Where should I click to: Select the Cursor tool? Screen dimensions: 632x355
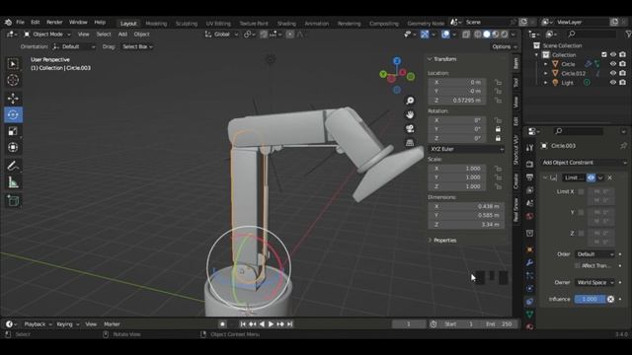click(x=13, y=80)
